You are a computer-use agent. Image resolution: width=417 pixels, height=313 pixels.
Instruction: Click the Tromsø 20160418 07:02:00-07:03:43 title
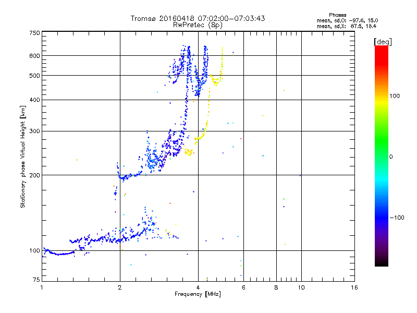click(x=198, y=18)
